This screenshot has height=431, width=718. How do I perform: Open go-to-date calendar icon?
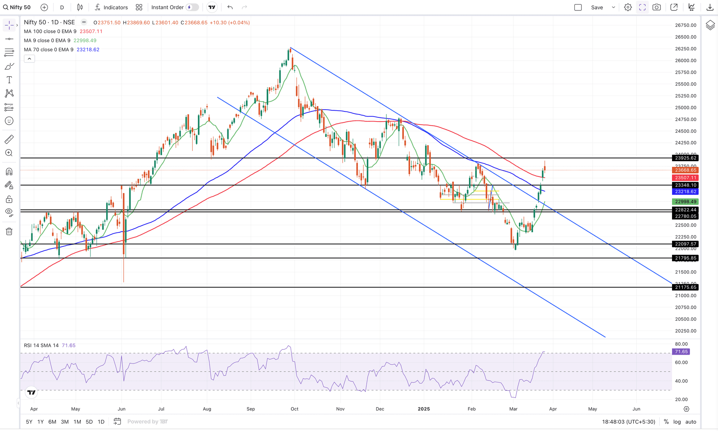coord(117,422)
